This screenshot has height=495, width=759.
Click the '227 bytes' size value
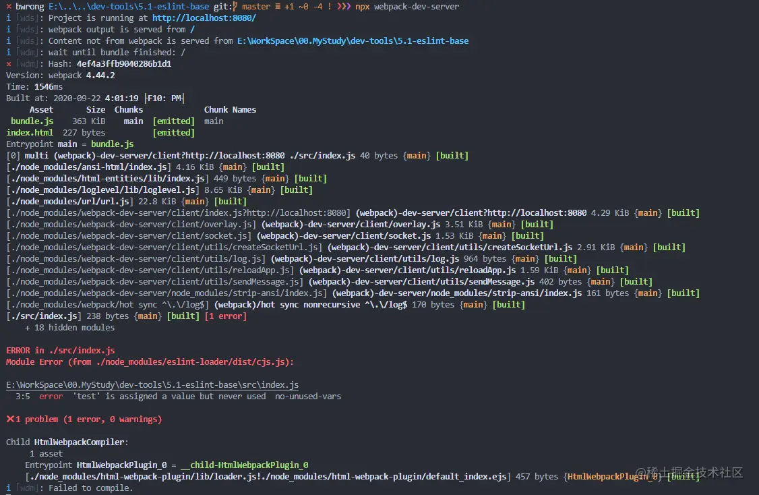pos(84,133)
